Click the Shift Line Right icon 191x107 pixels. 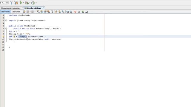click(x=71, y=12)
